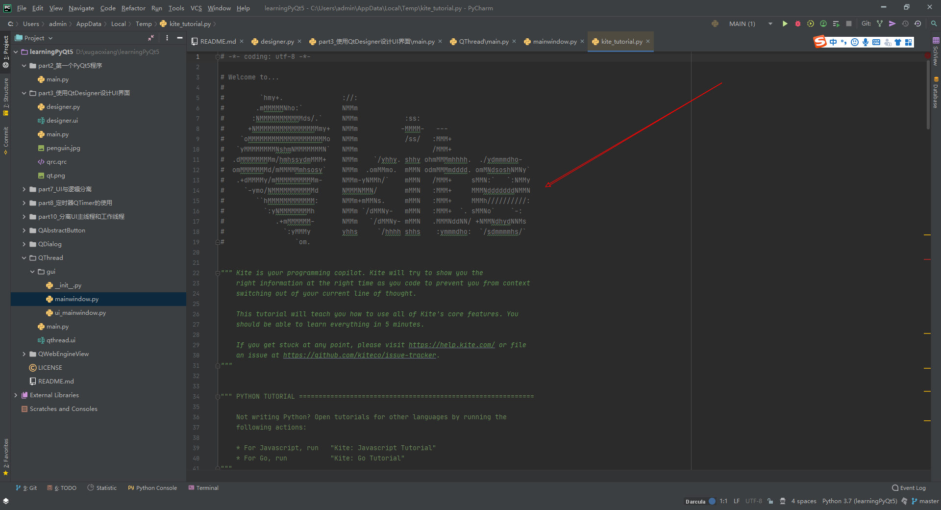Toggle Sogou Chinese/English input mode
941x510 pixels.
(833, 42)
